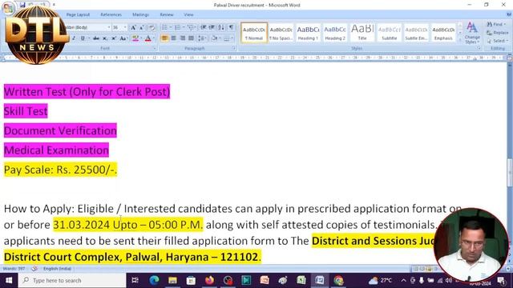Launch Microsoft Edge from the taskbar
This screenshot has height=288, width=513.
pos(154,280)
